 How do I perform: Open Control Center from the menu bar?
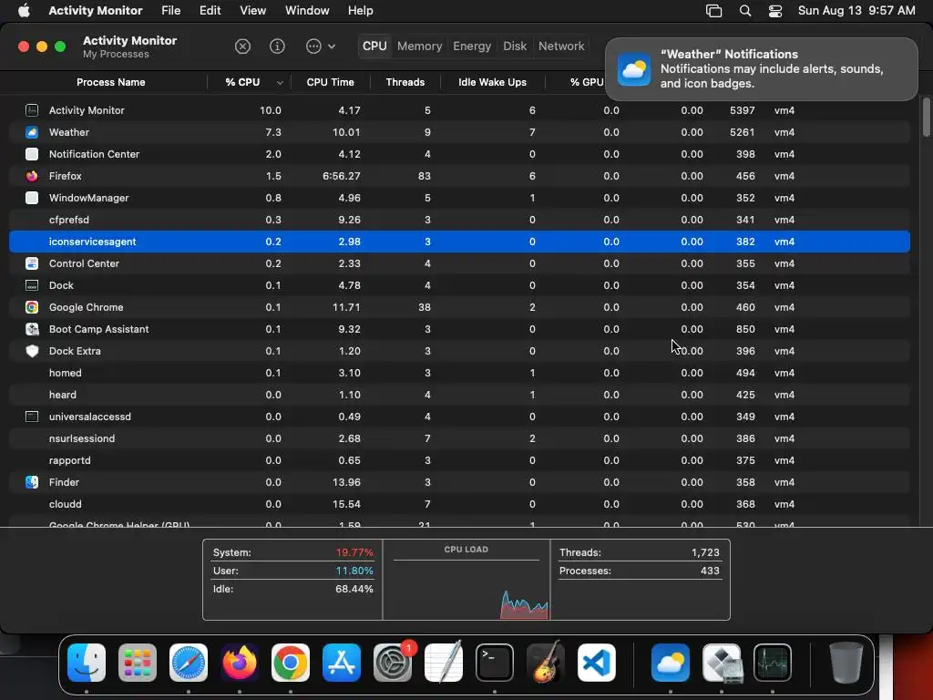(774, 11)
